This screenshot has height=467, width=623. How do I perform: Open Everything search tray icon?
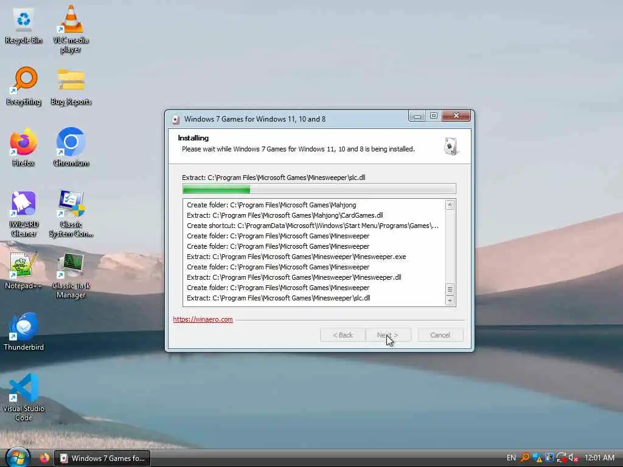click(x=525, y=458)
